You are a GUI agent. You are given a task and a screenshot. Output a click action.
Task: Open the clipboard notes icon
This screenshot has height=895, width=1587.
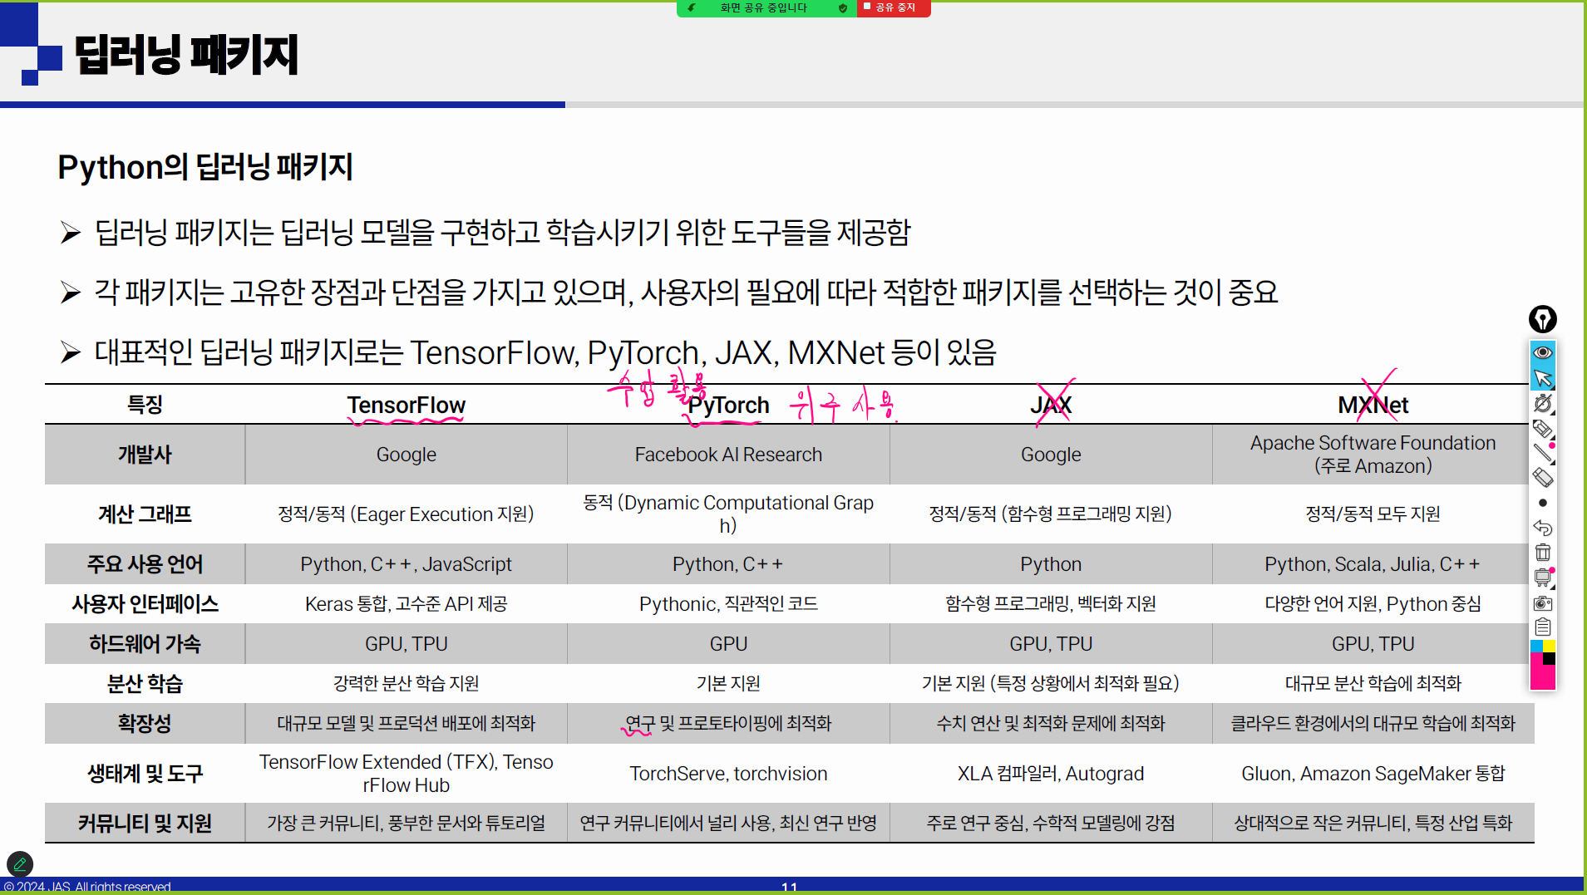click(x=1542, y=627)
